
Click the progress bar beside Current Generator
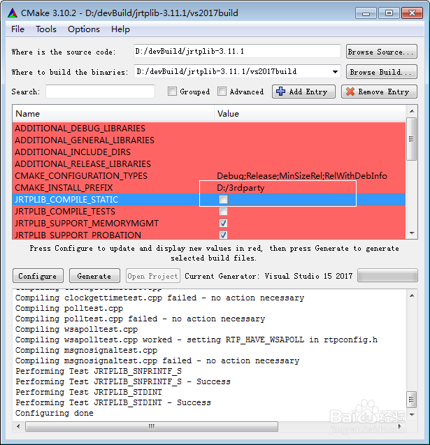pos(387,275)
